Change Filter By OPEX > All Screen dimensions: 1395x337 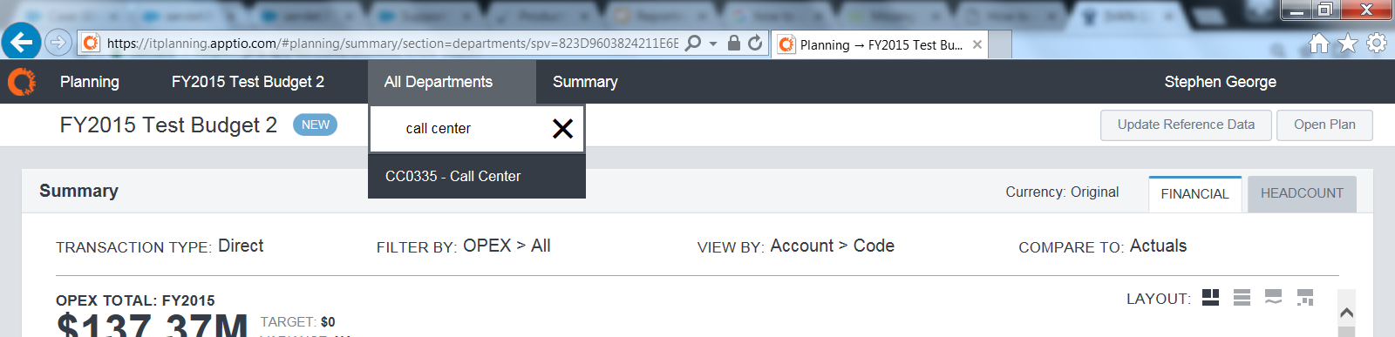(507, 246)
